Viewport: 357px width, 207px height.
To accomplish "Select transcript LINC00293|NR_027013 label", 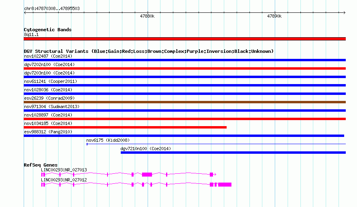I will pyautogui.click(x=64, y=170).
